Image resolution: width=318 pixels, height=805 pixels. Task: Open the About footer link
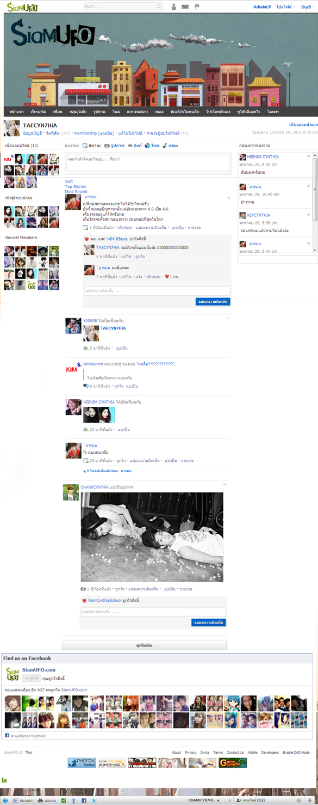pos(177,752)
